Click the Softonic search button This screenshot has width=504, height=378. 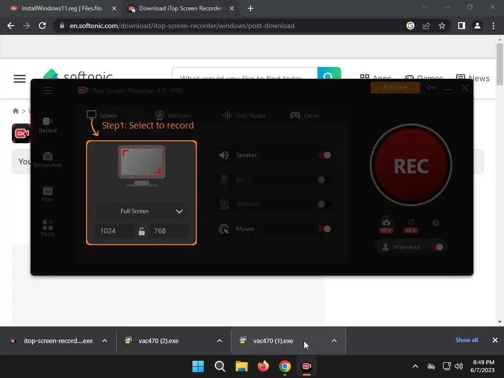pos(329,73)
